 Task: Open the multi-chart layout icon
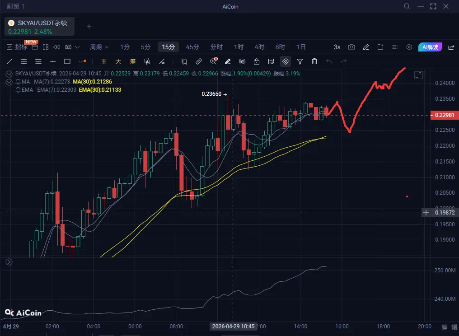click(x=46, y=47)
